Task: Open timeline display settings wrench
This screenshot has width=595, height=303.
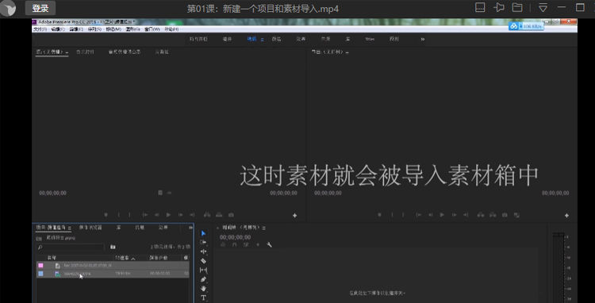Action: tap(270, 245)
